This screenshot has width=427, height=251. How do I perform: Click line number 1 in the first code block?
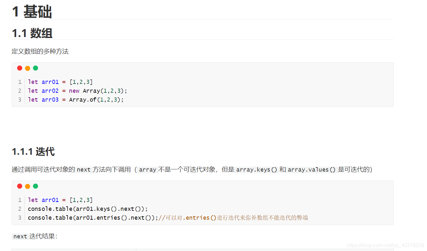click(20, 82)
